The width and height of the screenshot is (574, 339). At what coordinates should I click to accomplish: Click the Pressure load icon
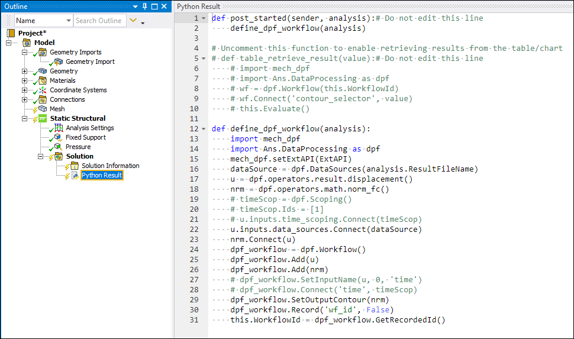click(58, 147)
